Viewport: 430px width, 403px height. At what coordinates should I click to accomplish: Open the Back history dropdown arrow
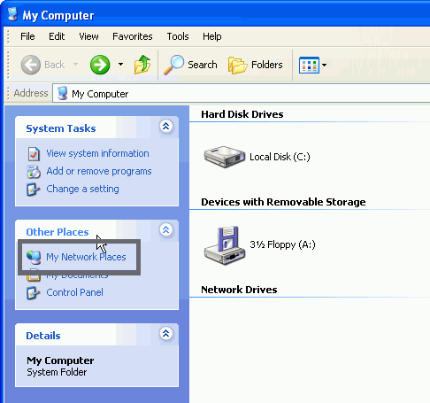75,65
